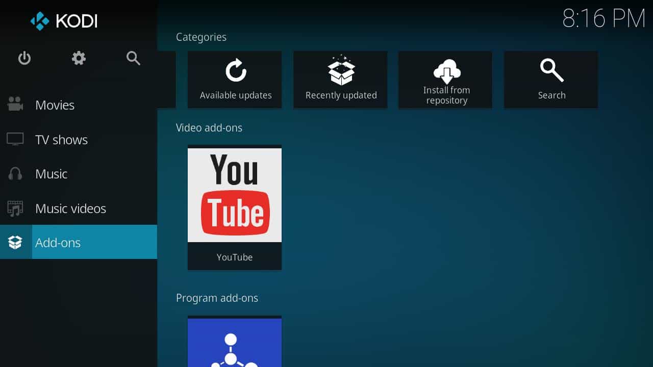Click the Program add-ons heading
653x367 pixels.
pos(217,298)
